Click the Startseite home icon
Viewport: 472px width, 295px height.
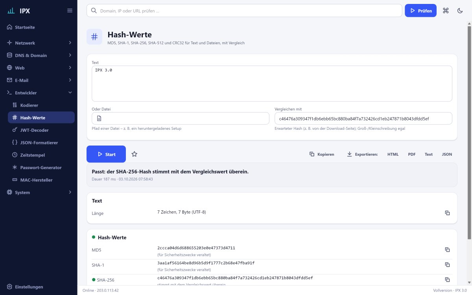click(x=10, y=27)
